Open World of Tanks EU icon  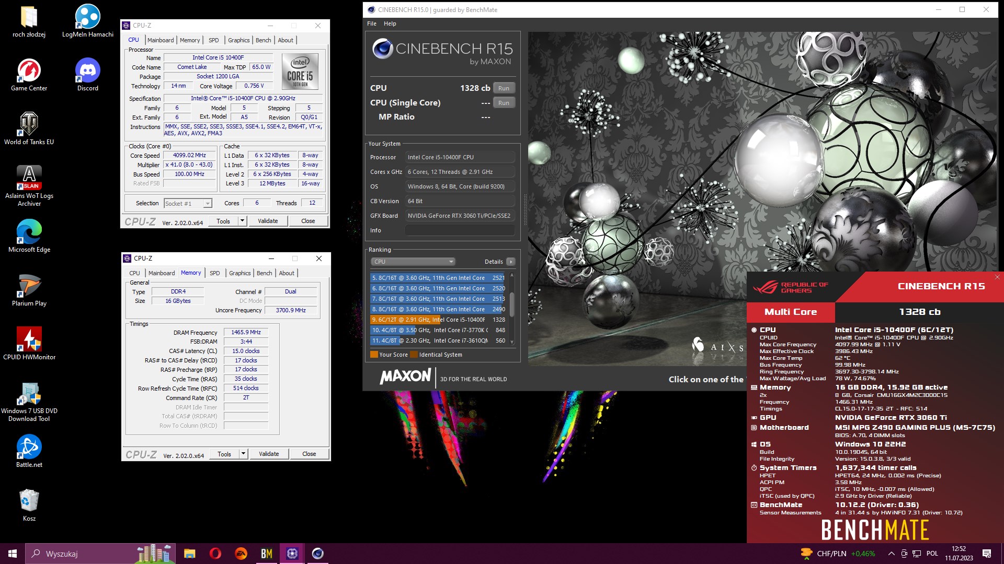[x=29, y=128]
